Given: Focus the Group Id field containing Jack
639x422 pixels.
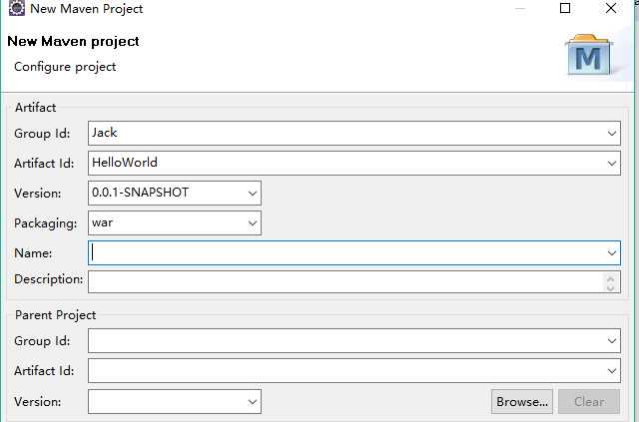Looking at the screenshot, I should 354,134.
